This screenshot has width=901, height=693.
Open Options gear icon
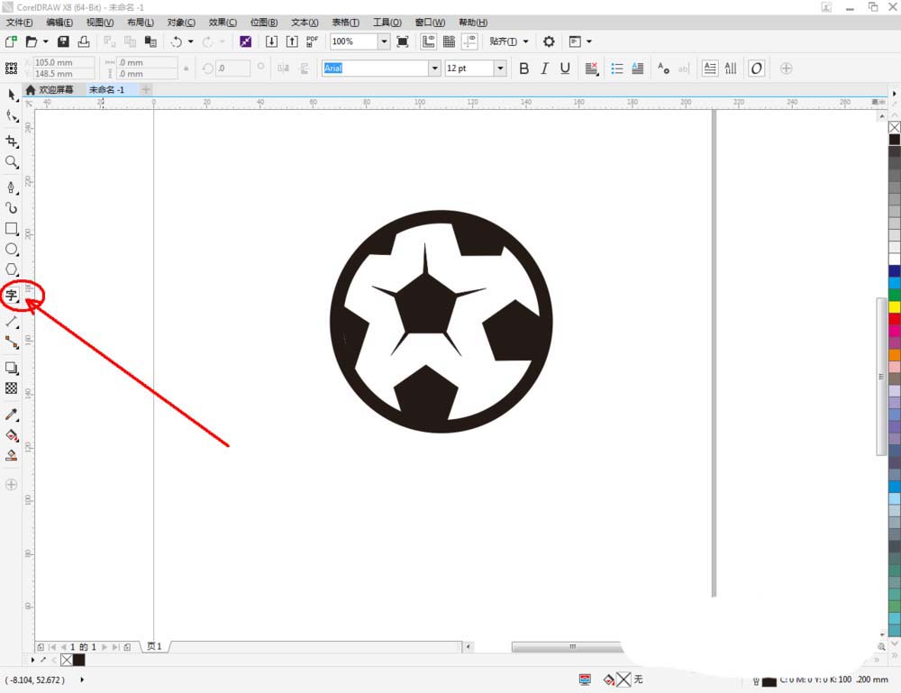click(549, 41)
